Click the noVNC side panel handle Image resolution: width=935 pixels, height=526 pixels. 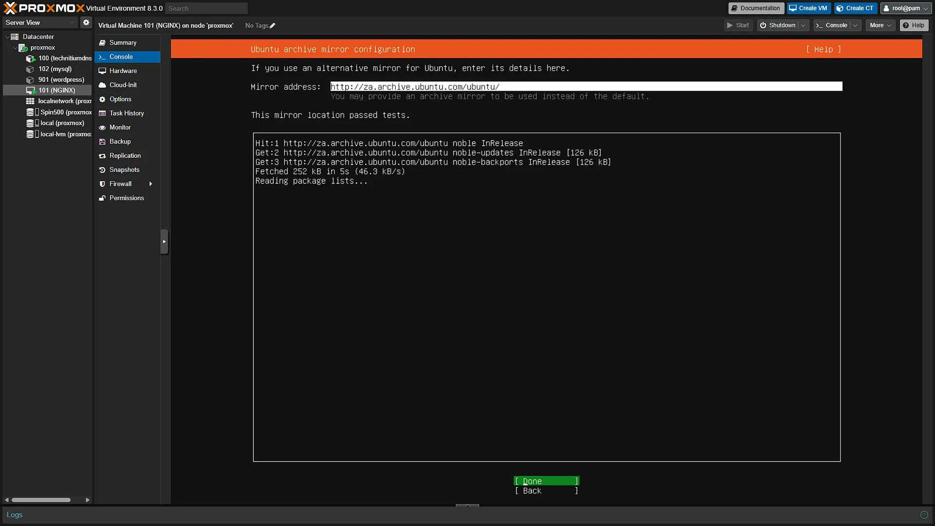point(164,242)
